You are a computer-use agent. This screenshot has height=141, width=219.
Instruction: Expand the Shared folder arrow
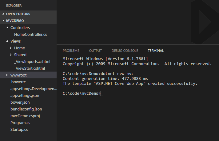click(11, 55)
